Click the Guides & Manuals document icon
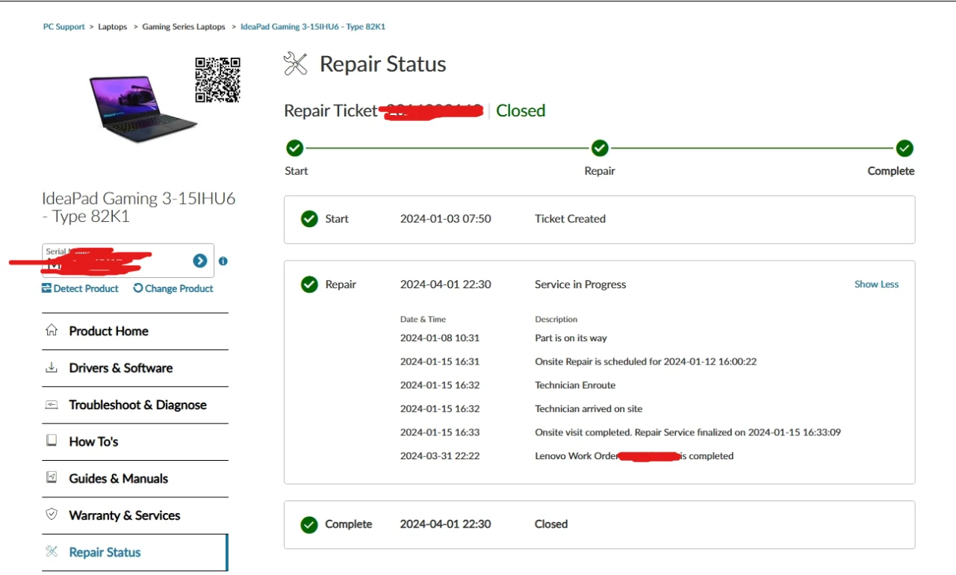The image size is (956, 575). click(52, 477)
